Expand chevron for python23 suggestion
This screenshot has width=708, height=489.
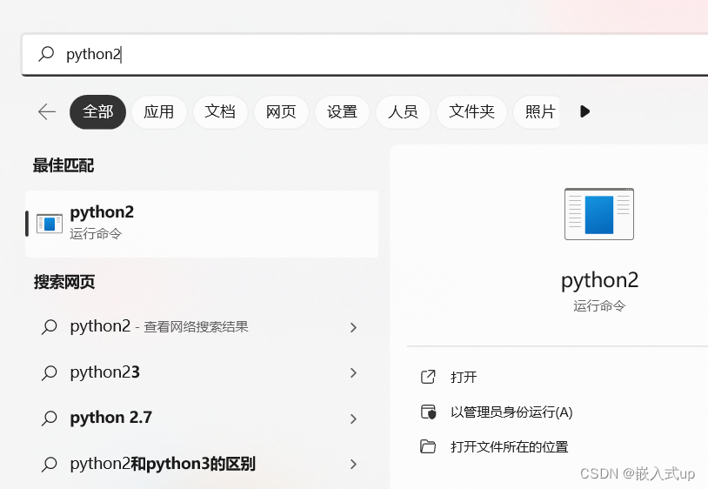[353, 373]
